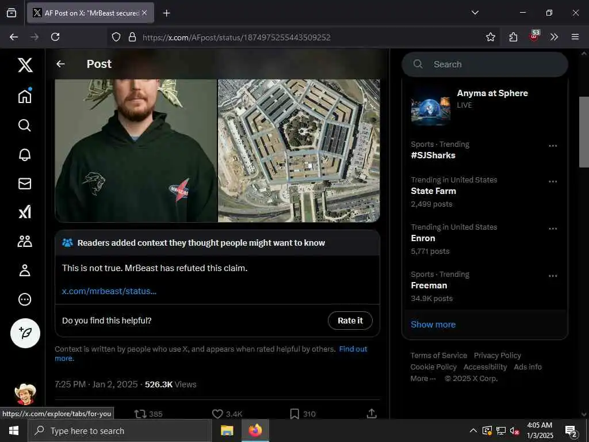Open Privacy Policy link
This screenshot has width=589, height=442.
pyautogui.click(x=498, y=355)
